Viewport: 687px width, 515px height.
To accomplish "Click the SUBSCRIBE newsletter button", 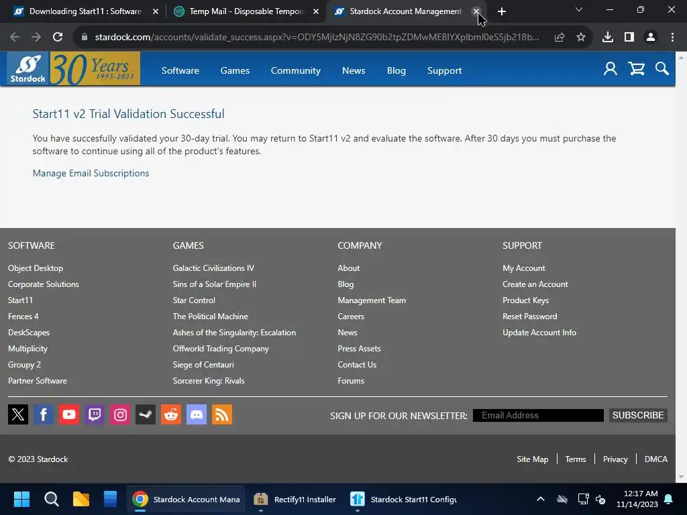I will coord(638,415).
